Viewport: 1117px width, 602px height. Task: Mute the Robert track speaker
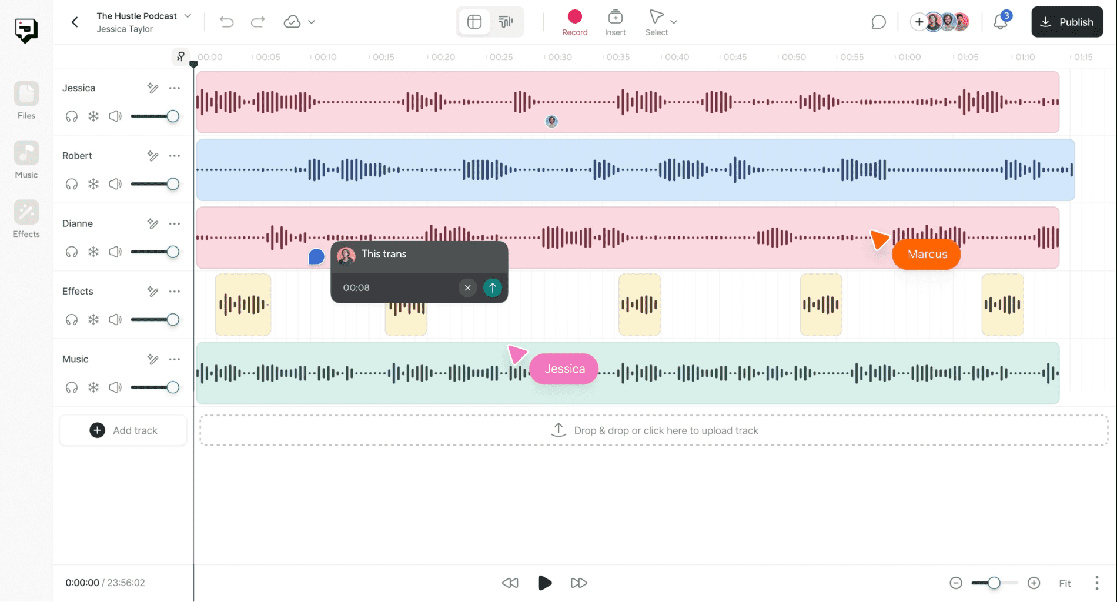tap(115, 184)
